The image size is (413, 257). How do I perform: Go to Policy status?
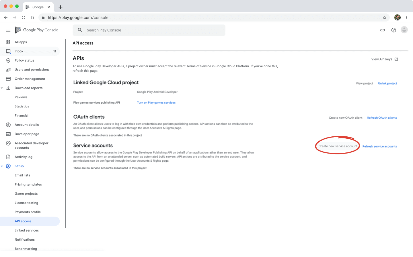point(24,60)
